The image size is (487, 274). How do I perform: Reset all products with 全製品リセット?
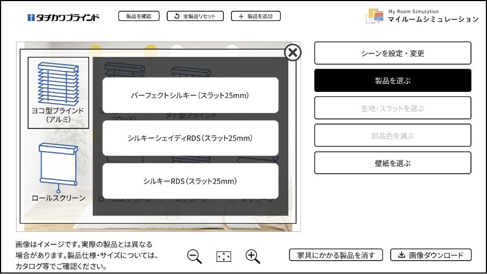coord(195,16)
